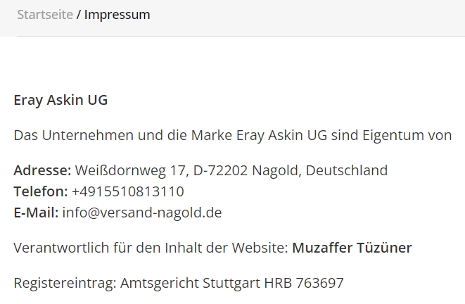This screenshot has height=304, width=465.
Task: Click the bold Telefon label
Action: coord(41,191)
